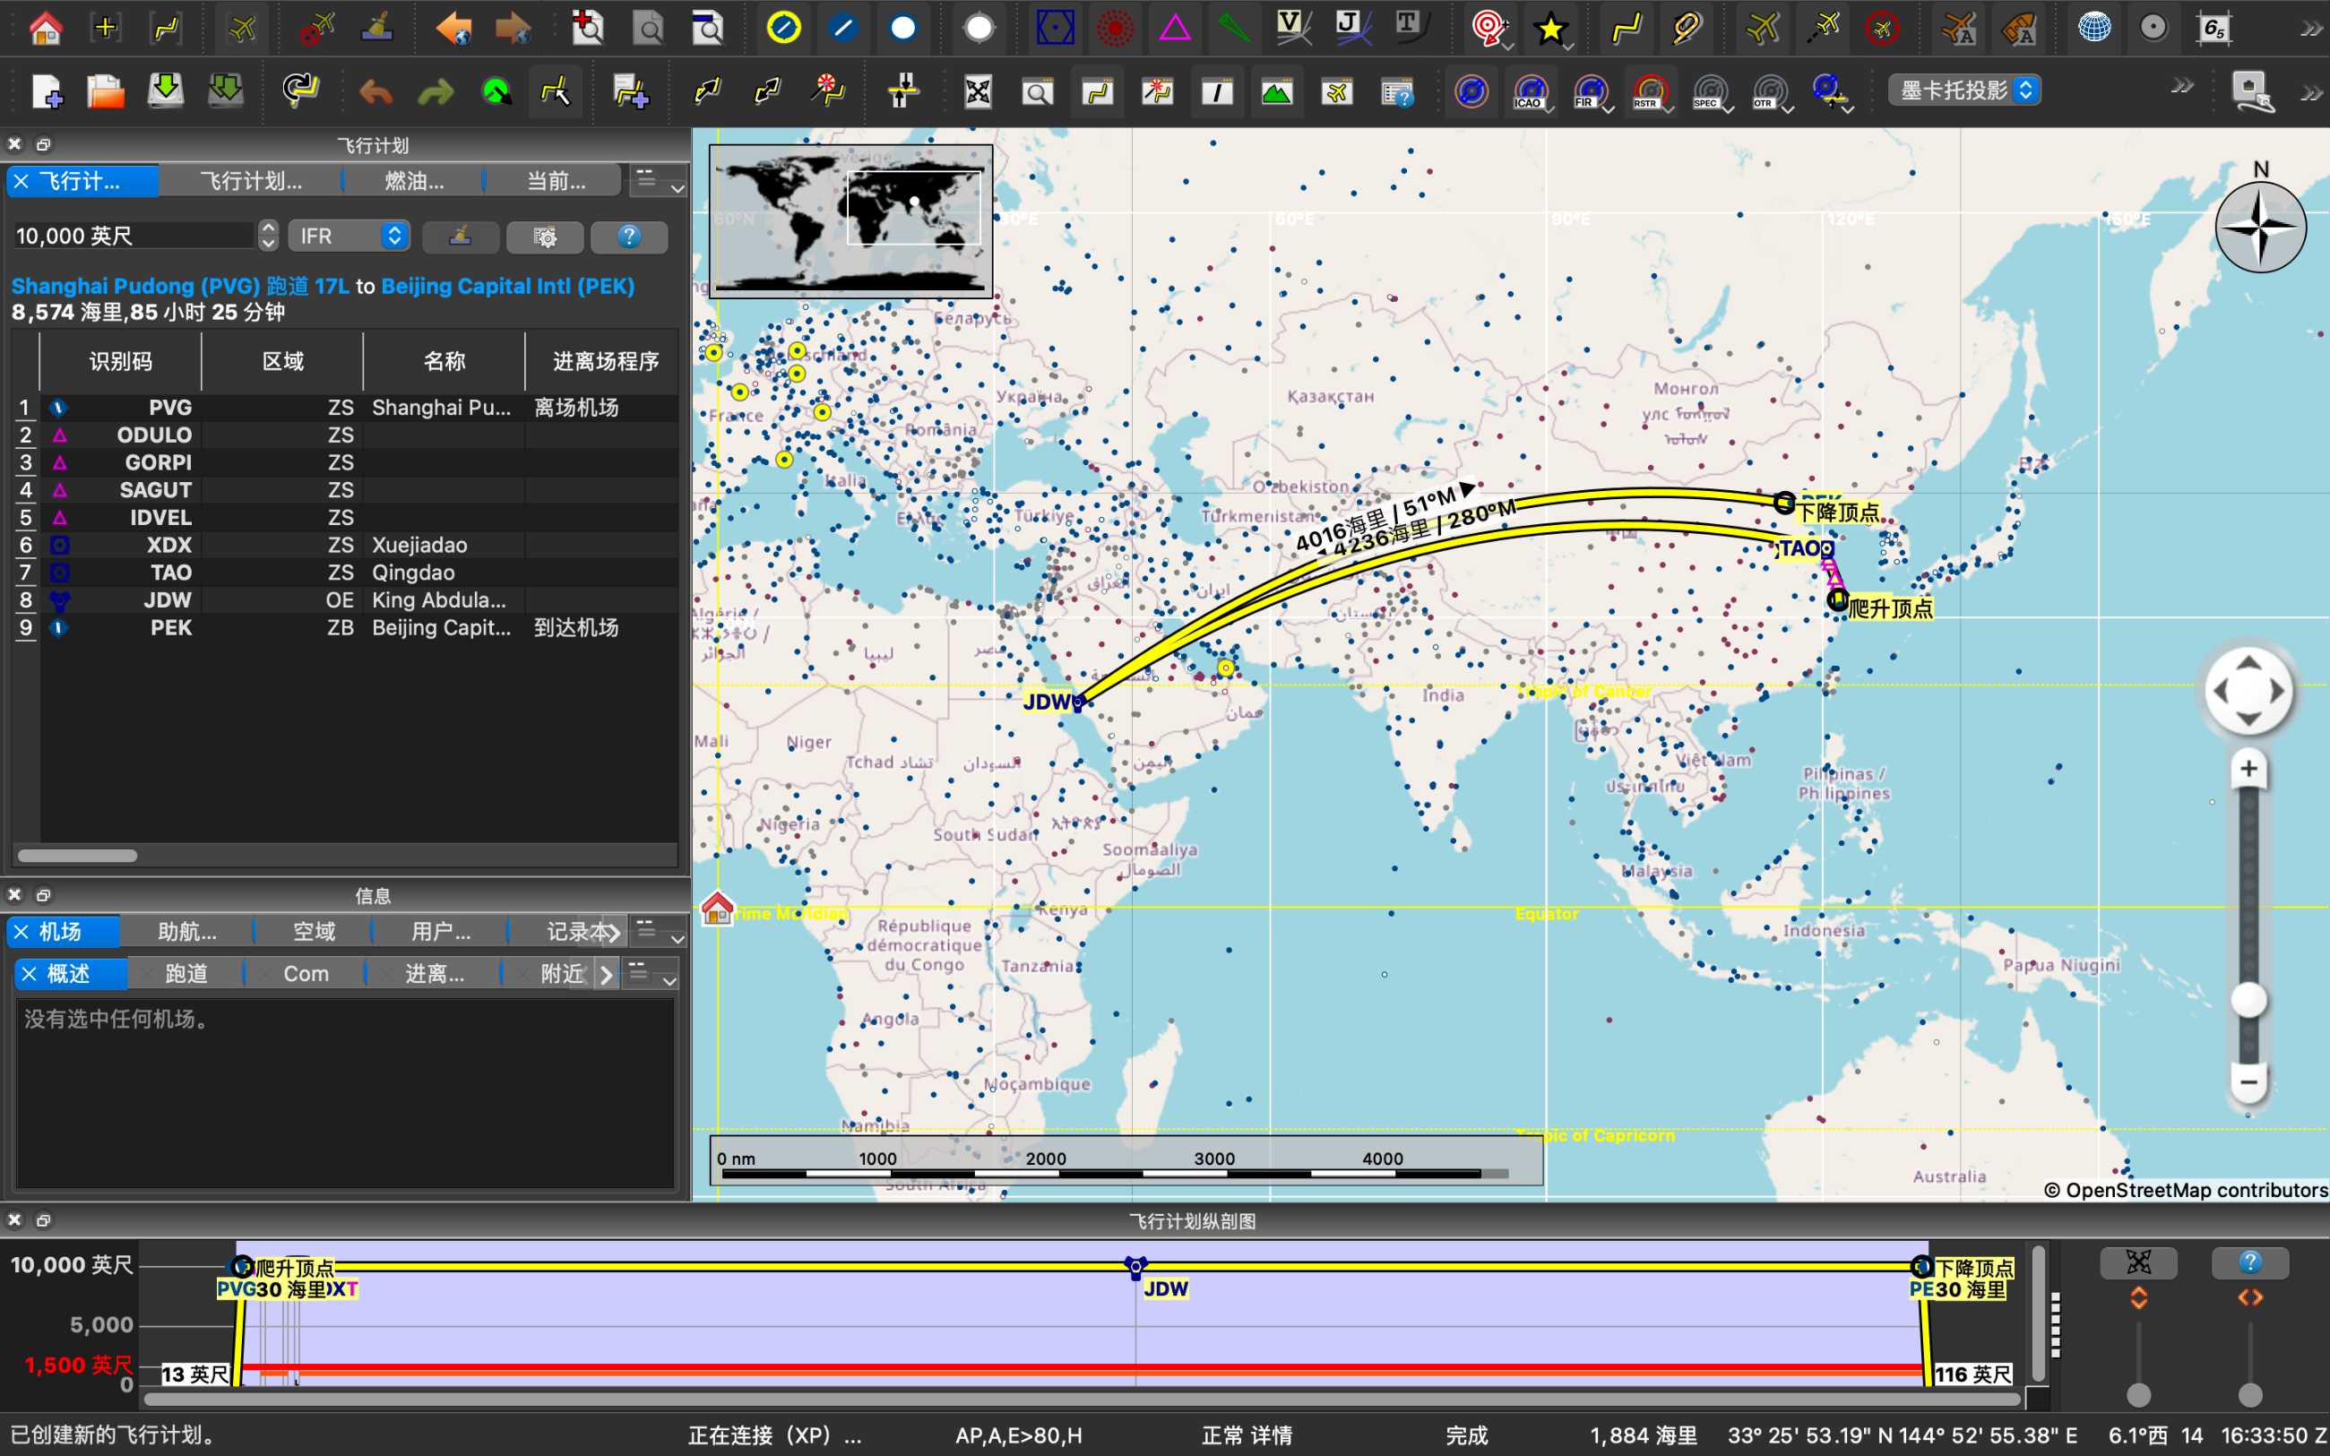Switch to the Com tab

[306, 974]
